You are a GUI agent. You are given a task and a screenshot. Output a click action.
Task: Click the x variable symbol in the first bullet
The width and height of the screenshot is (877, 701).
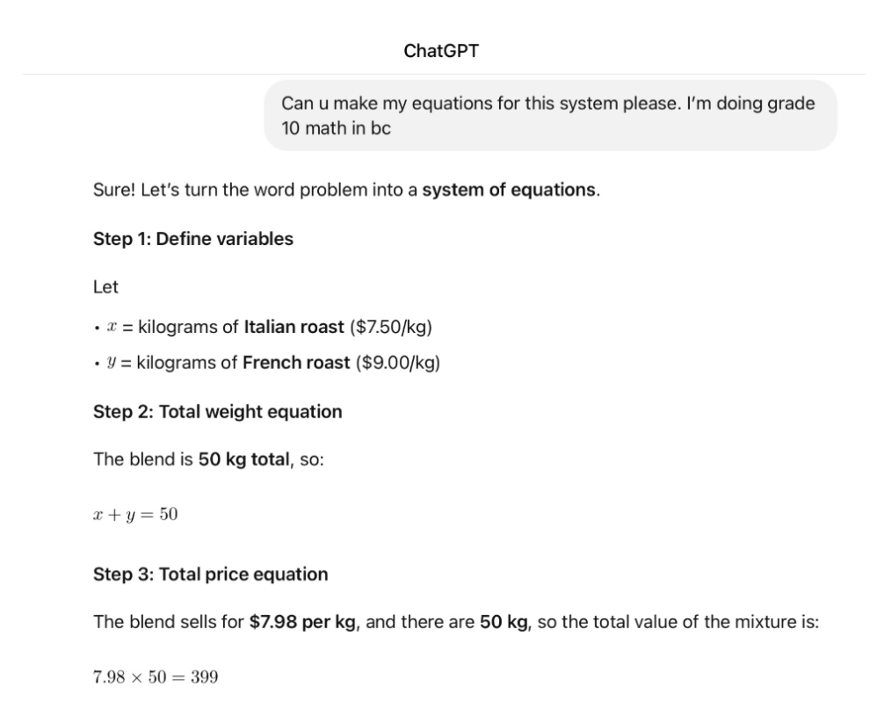click(112, 327)
